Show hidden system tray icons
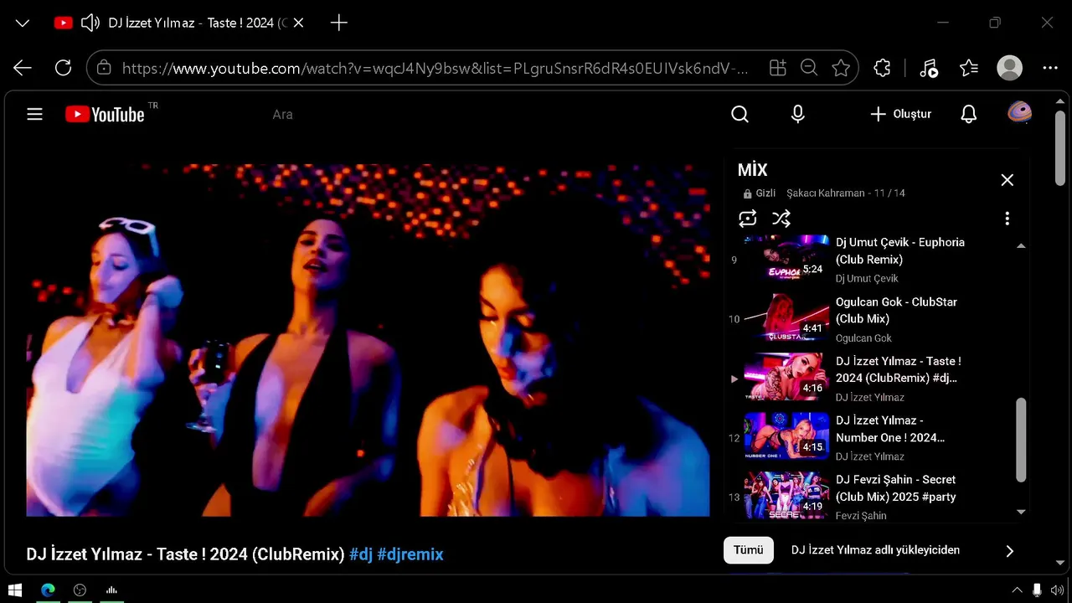 point(1018,590)
